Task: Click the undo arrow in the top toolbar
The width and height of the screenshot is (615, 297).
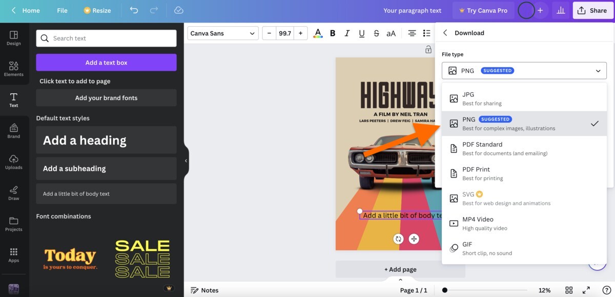Action: [134, 10]
